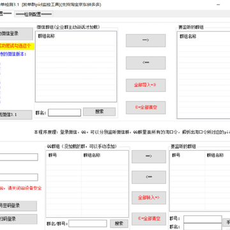This screenshot has height=230, width=230.
Task: Focus the 群名 input at bottom right
Action: [x=203, y=227]
